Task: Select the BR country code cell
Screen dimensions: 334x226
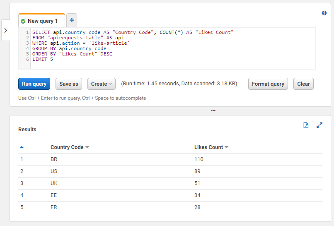Action: 54,159
